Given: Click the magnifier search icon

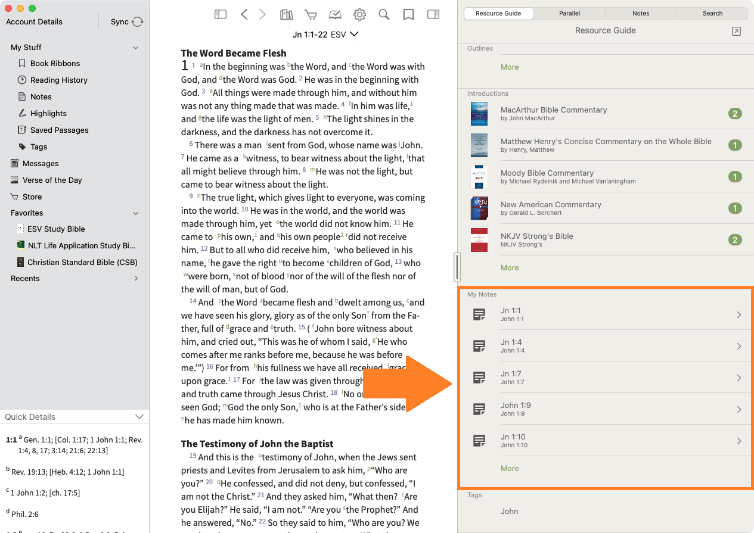Looking at the screenshot, I should [384, 15].
